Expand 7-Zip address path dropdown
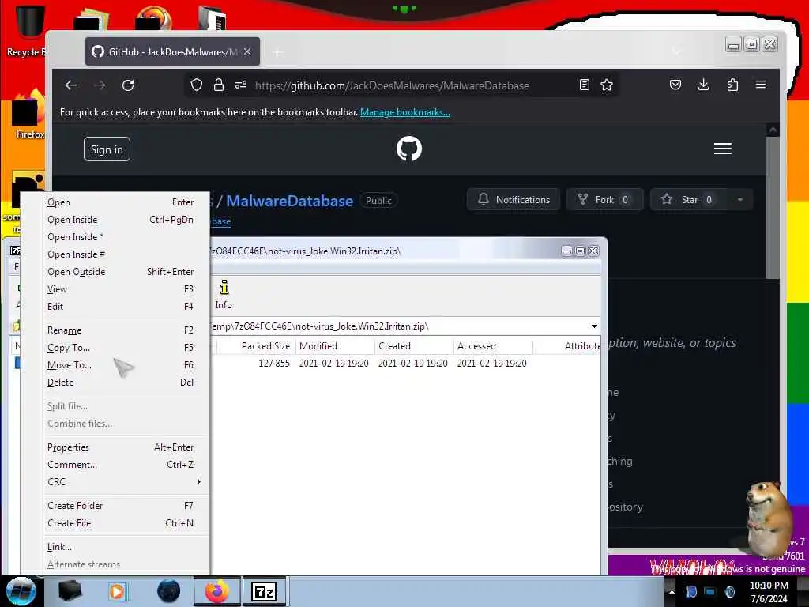 594,326
